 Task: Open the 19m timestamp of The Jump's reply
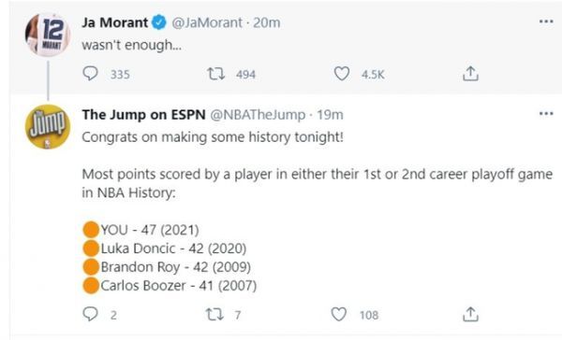point(330,115)
